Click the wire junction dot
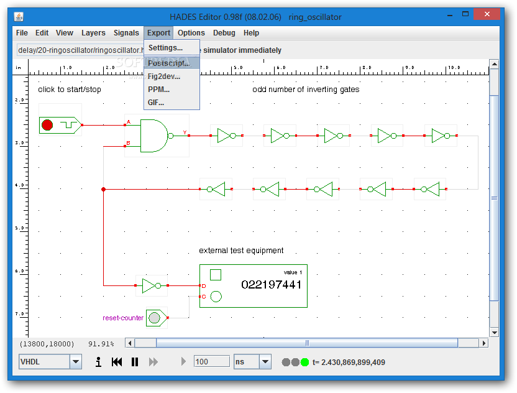 tap(104, 189)
